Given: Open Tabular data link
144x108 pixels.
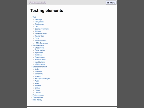Looking at the screenshot, I should 39,36.
